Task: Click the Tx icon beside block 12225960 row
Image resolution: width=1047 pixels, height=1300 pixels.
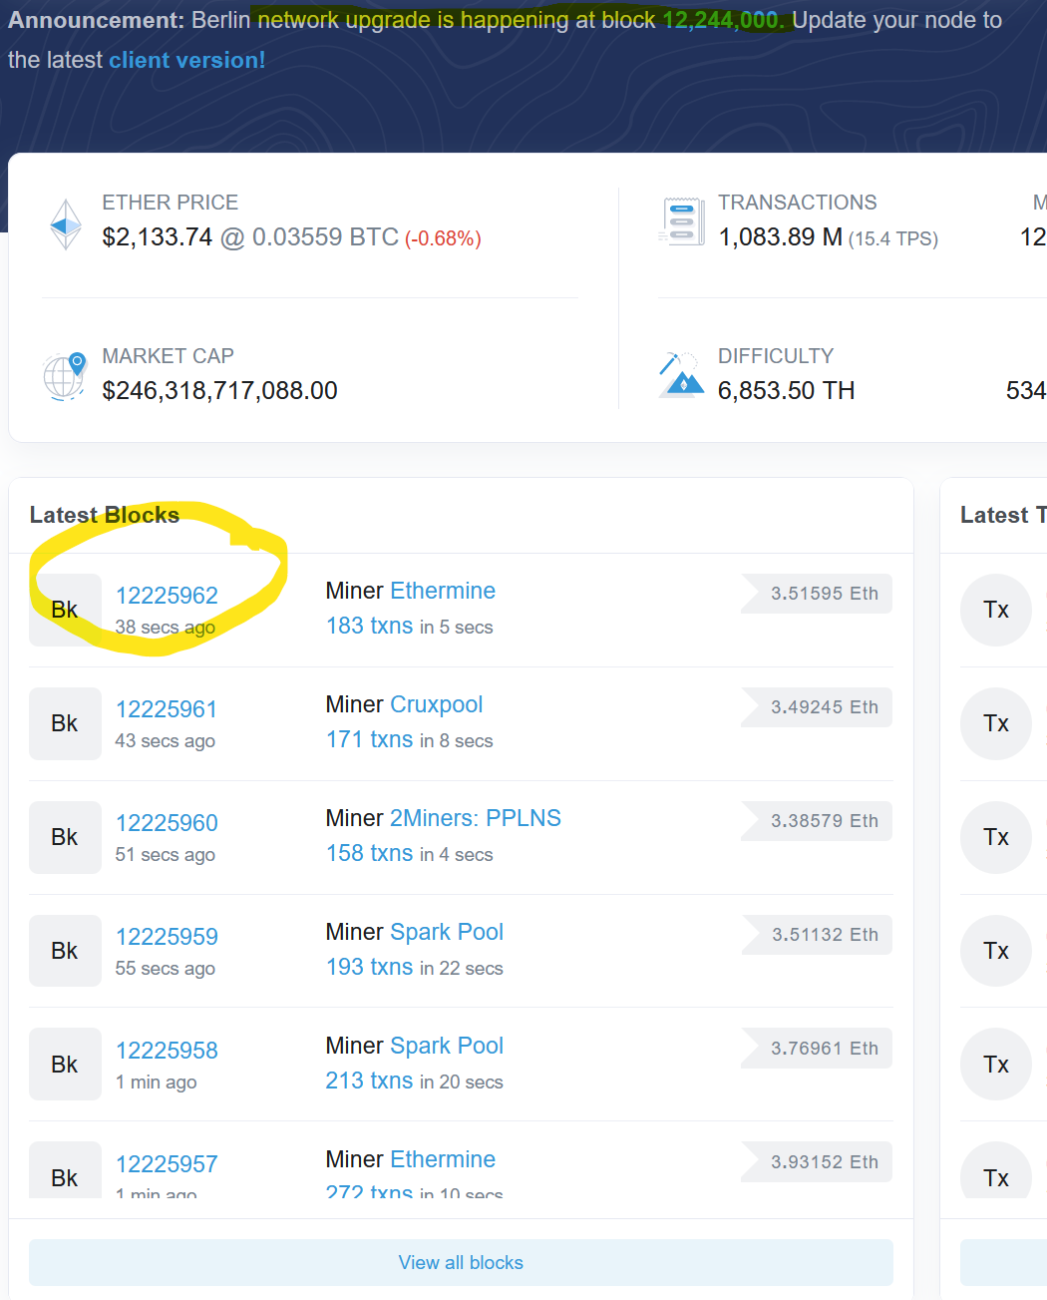Action: [996, 837]
